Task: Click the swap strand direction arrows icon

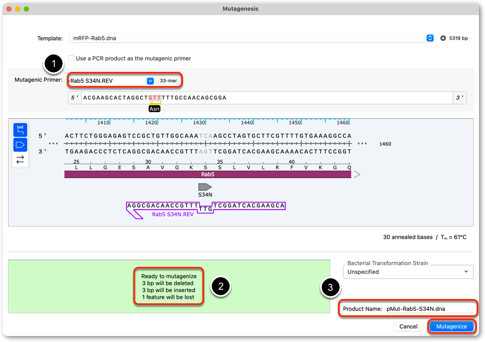Action: [20, 160]
